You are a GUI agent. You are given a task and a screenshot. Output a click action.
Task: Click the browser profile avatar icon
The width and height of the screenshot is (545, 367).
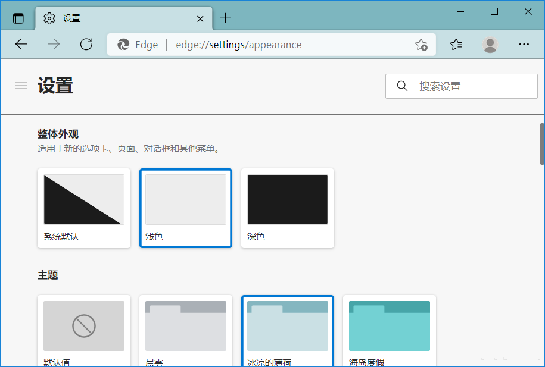point(490,44)
